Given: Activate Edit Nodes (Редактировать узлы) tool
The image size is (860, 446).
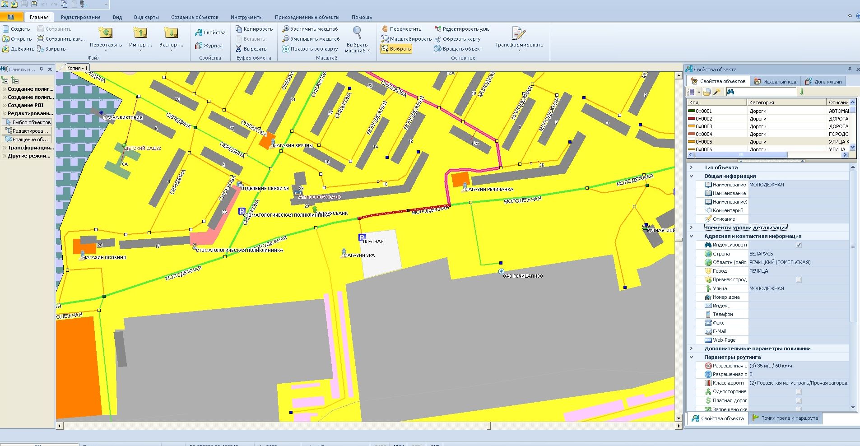Looking at the screenshot, I should pyautogui.click(x=462, y=29).
